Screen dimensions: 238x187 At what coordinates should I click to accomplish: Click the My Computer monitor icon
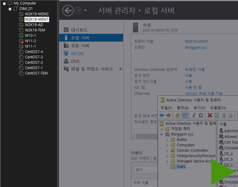(10, 3)
